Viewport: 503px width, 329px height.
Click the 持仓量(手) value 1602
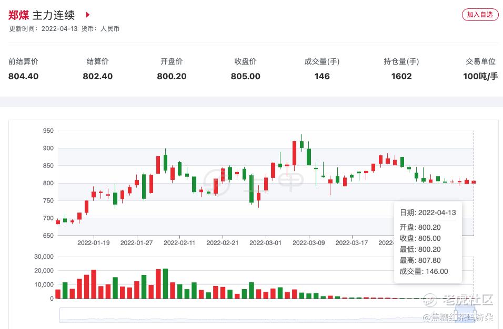coord(401,77)
